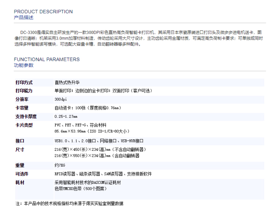Click the 耗材 row label
276x222 pixels.
[20, 182]
